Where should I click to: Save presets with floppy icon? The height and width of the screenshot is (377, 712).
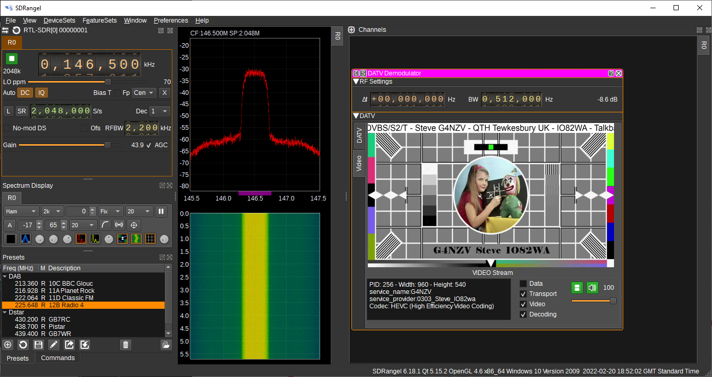pyautogui.click(x=38, y=345)
